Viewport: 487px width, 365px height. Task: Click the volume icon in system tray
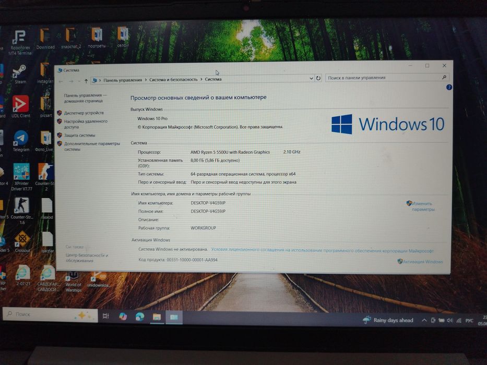(450, 320)
